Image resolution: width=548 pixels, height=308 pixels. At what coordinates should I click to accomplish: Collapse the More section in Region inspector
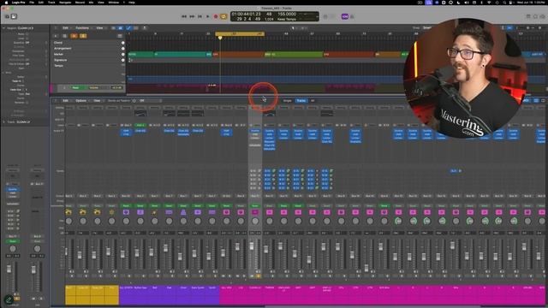coord(3,73)
